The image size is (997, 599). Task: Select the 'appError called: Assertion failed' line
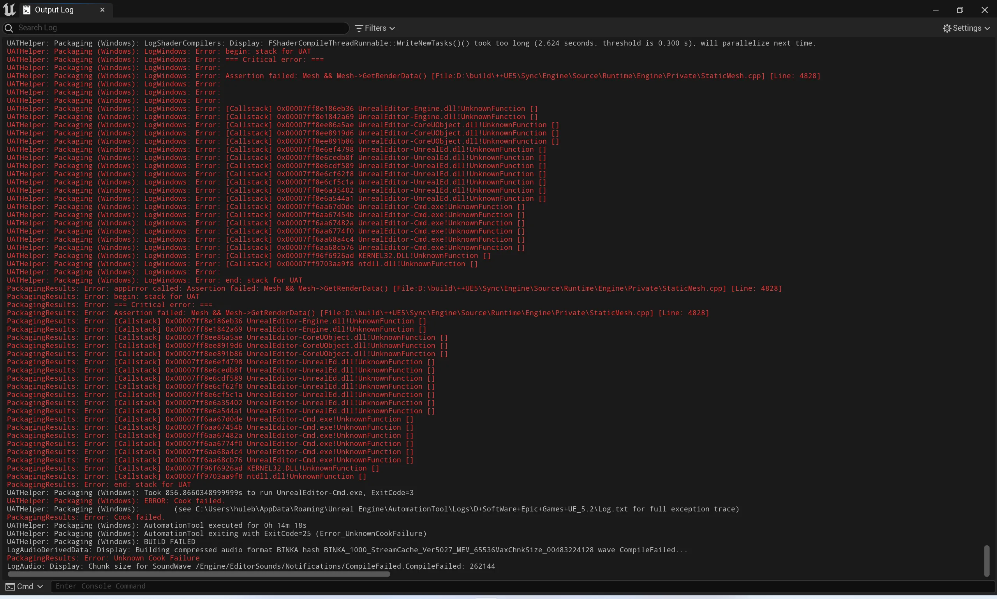coord(394,288)
